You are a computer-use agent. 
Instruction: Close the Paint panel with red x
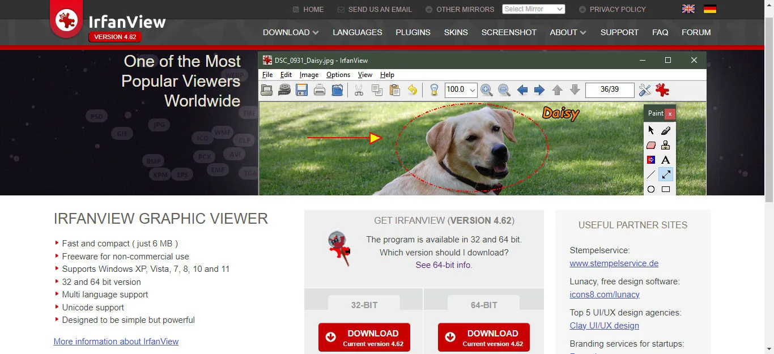tap(670, 114)
